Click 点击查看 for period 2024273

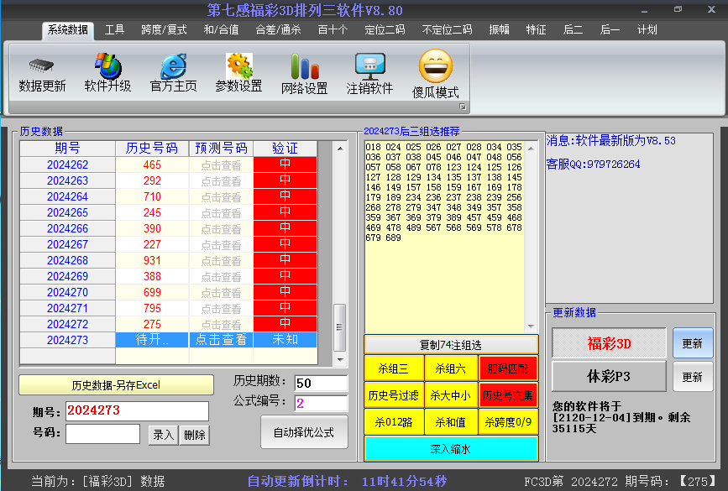pos(221,340)
